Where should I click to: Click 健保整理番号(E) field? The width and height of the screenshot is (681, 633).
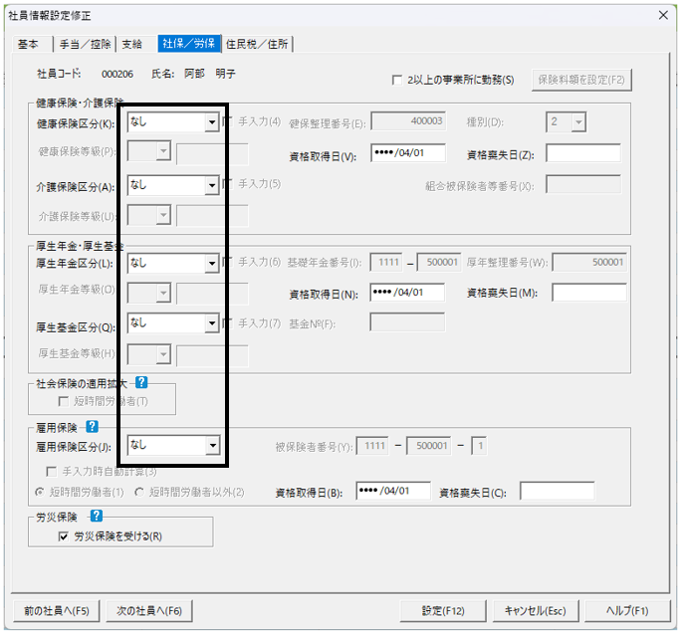408,121
